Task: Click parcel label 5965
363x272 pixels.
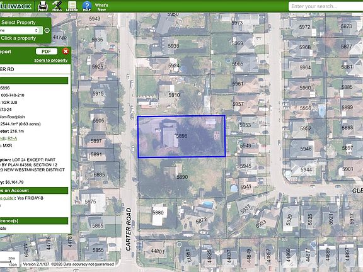Action: (238, 64)
